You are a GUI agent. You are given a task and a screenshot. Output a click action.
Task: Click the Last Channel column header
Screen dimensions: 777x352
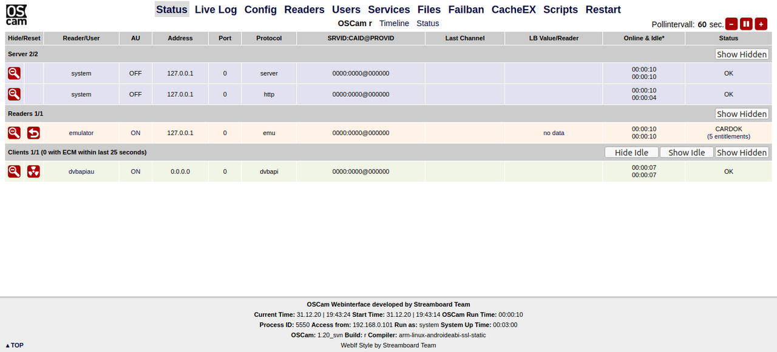pos(465,38)
